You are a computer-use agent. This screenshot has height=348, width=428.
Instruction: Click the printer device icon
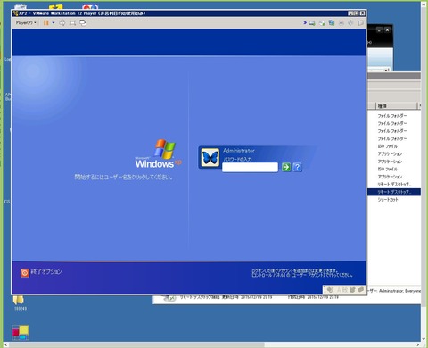(x=342, y=23)
